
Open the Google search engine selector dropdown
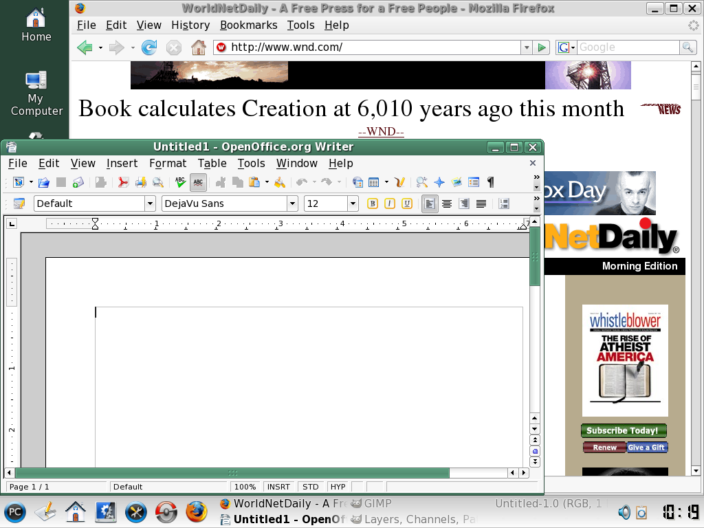click(x=566, y=47)
